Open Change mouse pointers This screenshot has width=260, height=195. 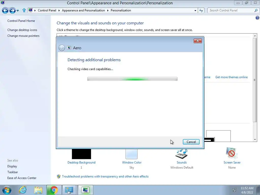(x=23, y=36)
